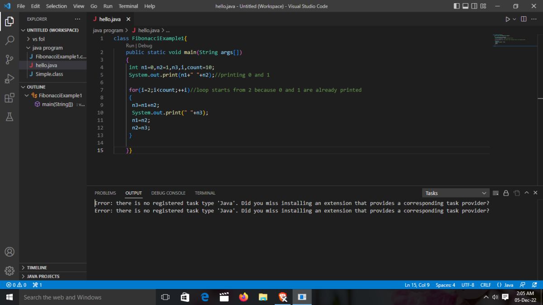Open the Manage gear icon

pos(10,271)
